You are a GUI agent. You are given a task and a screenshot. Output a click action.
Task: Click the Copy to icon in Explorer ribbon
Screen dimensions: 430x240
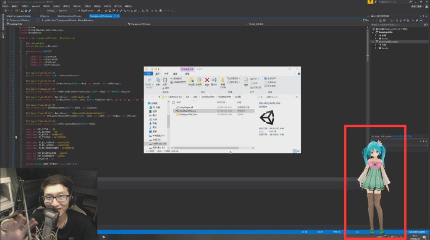coord(199,80)
